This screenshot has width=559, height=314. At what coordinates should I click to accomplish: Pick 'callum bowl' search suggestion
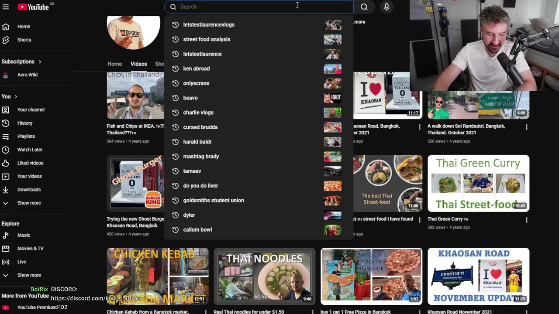(x=259, y=229)
